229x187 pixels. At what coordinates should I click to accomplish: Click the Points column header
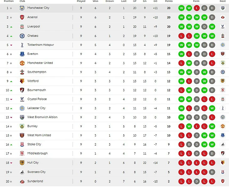tap(169, 1)
